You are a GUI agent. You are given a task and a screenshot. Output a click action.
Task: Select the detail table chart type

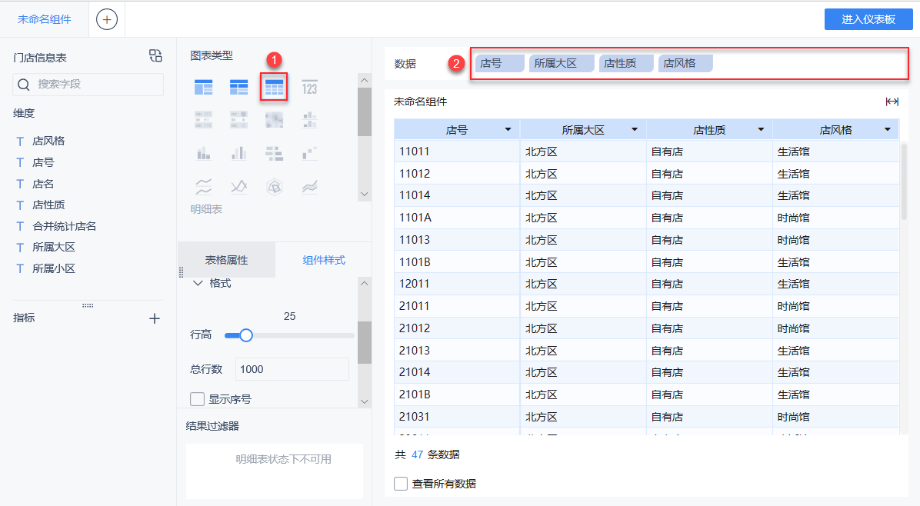click(x=274, y=87)
